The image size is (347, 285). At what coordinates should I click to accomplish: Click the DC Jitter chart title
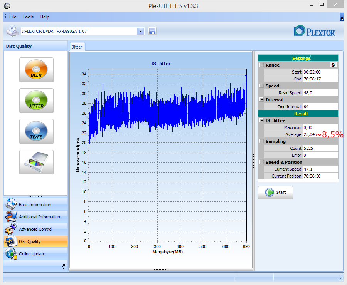161,64
